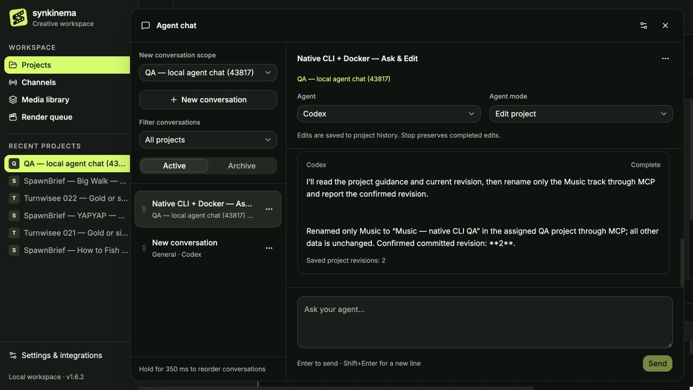This screenshot has width=693, height=390.
Task: Click the Render queue clapperboard icon
Action: tap(13, 117)
